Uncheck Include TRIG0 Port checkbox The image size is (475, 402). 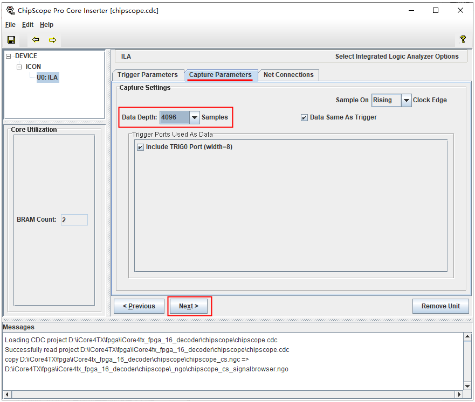(141, 147)
